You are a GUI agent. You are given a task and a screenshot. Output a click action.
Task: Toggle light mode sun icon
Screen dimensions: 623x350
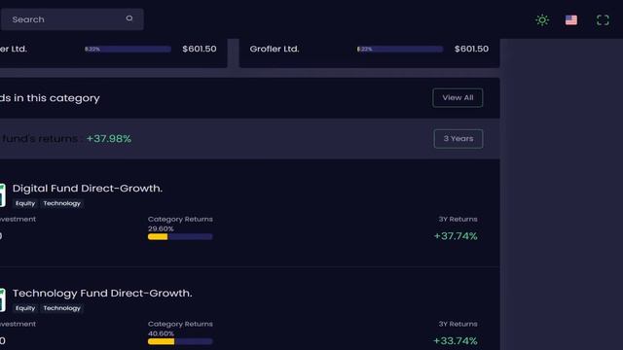coord(542,19)
